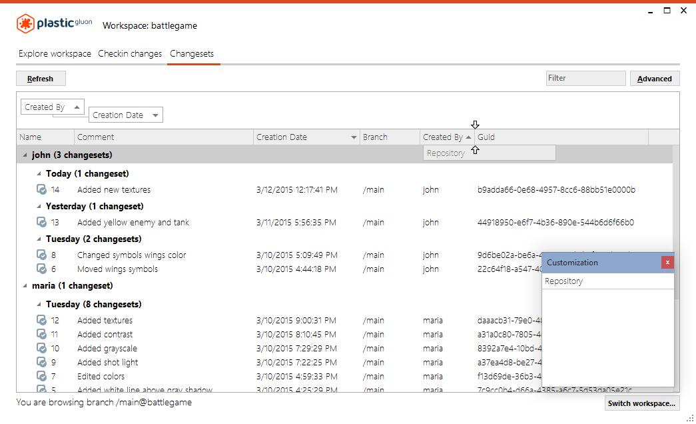Click the changeset icon for row 9

click(x=41, y=362)
